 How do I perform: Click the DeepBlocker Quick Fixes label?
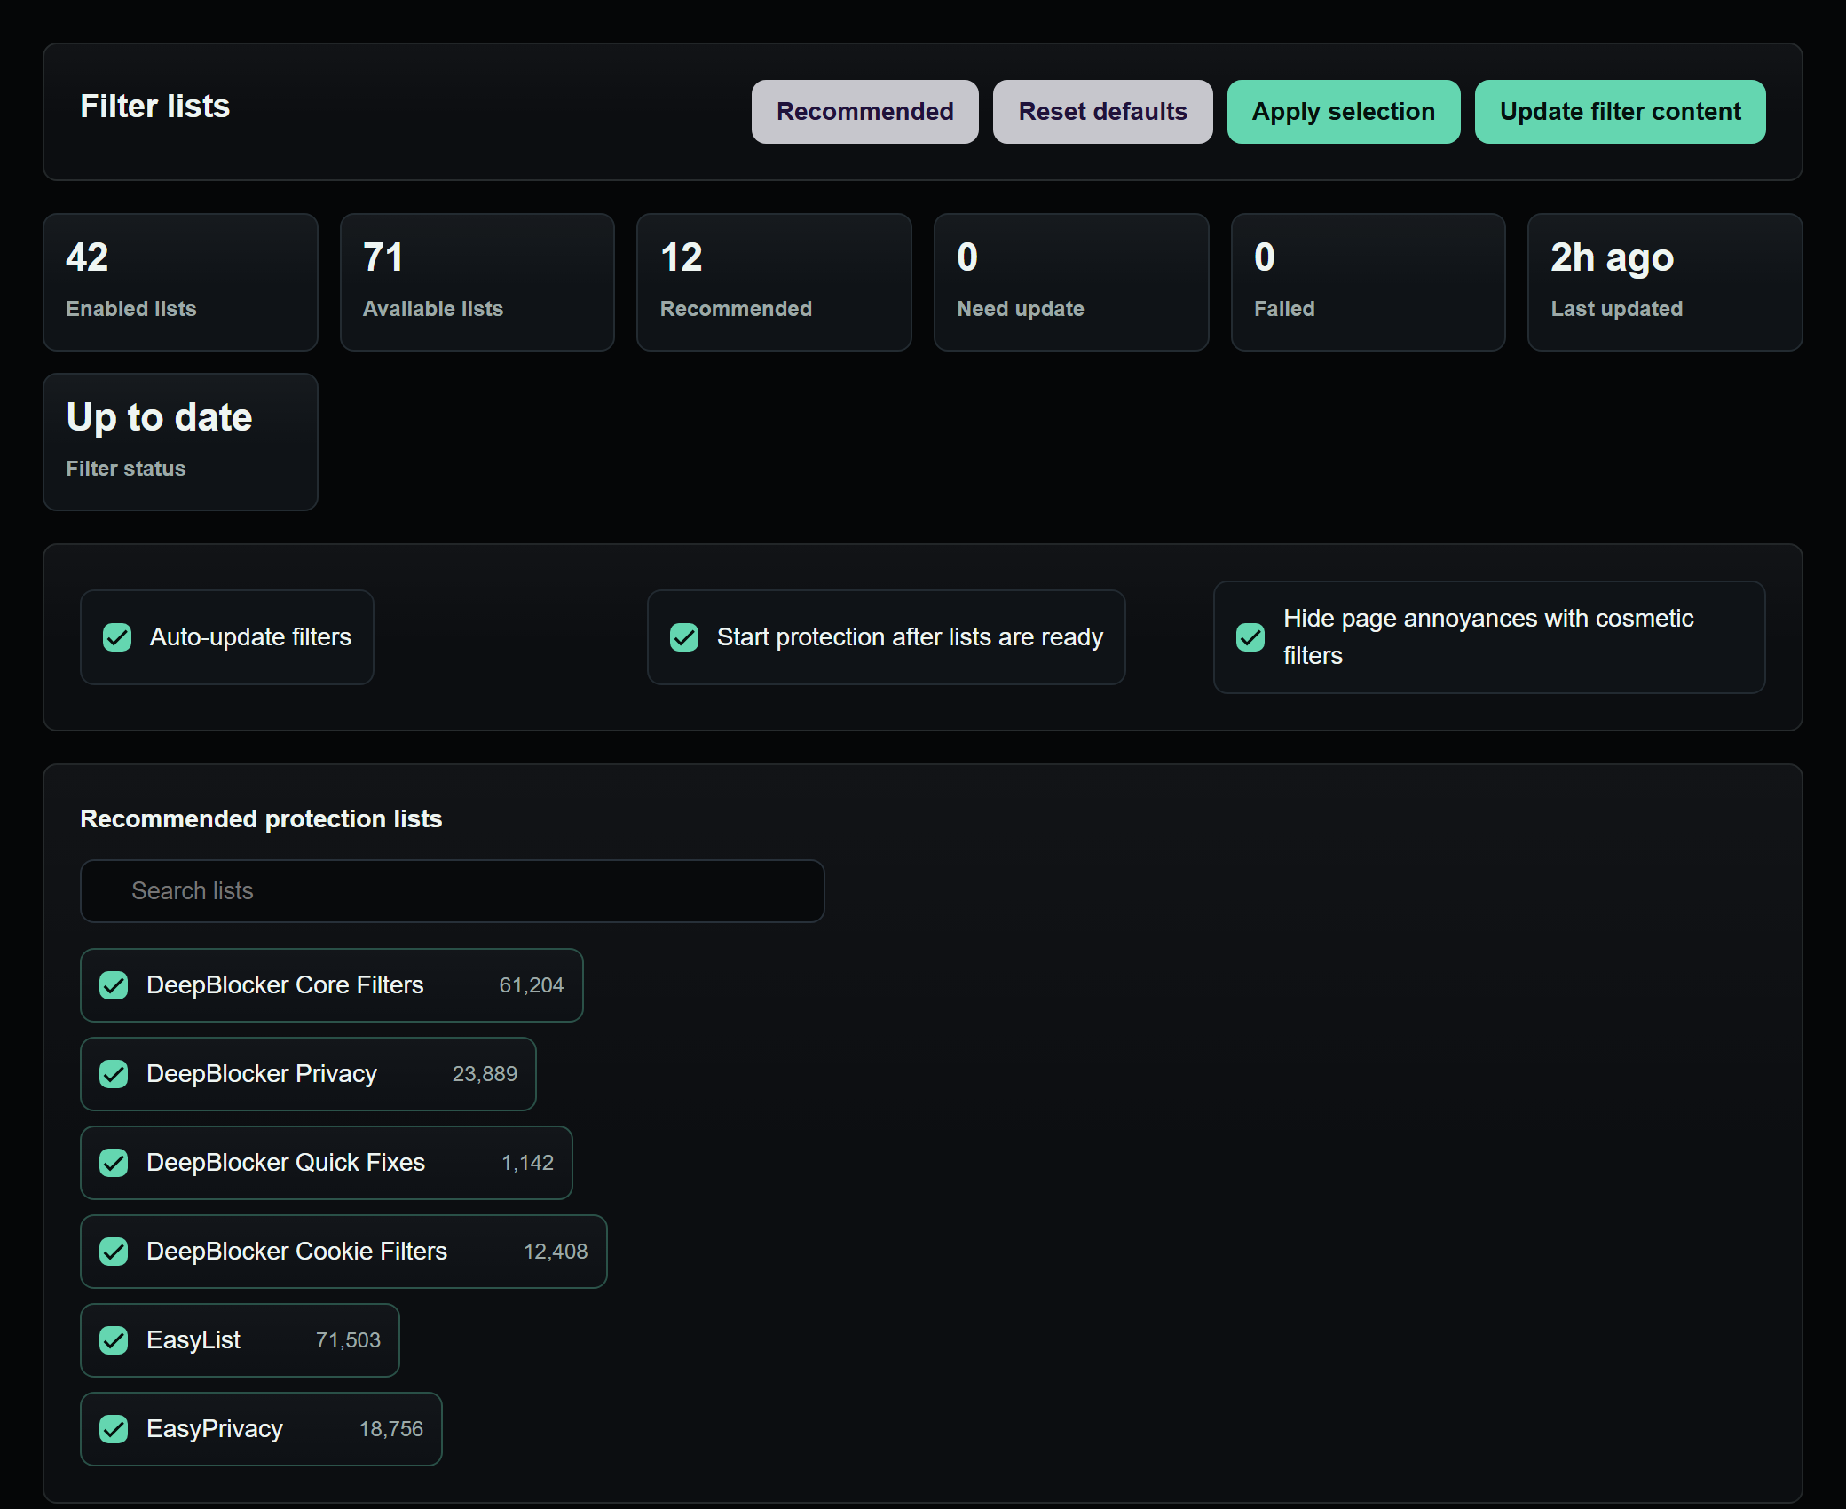(286, 1163)
